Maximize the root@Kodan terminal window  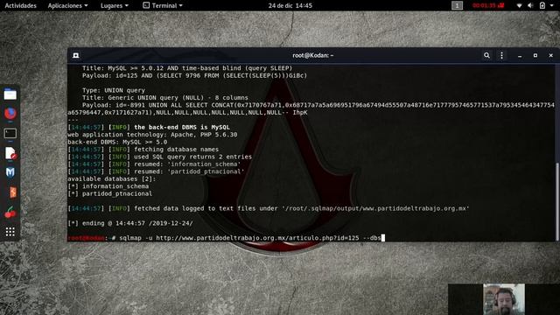[x=535, y=55]
